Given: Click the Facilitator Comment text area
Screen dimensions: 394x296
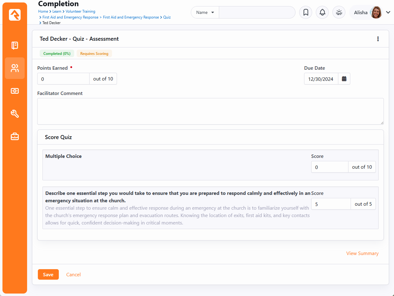Looking at the screenshot, I should 210,111.
